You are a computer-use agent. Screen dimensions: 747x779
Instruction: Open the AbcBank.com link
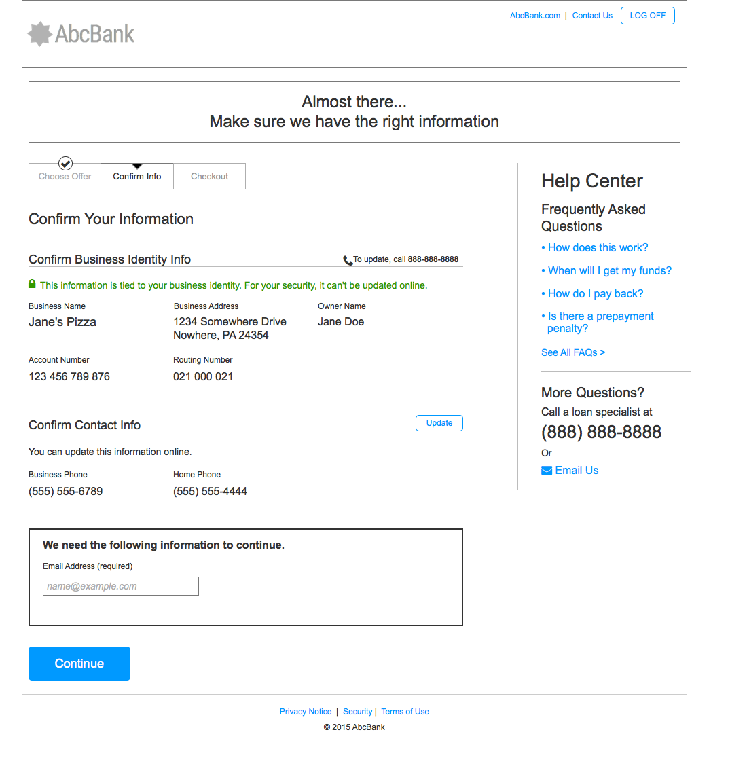(535, 16)
